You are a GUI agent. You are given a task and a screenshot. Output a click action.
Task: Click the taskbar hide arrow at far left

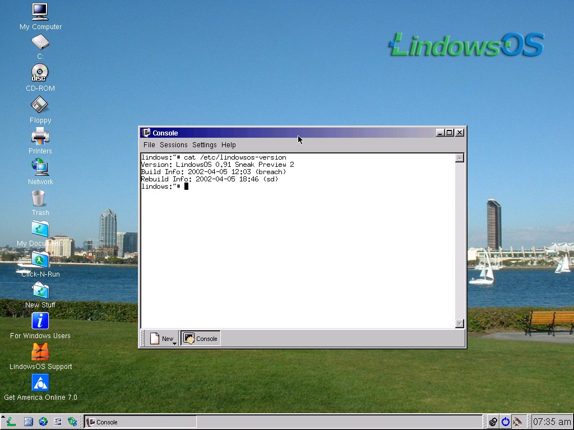[3, 417]
